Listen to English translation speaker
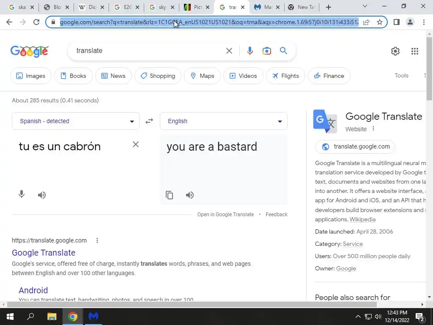Screen dimensions: 433x325 [x=190, y=195]
